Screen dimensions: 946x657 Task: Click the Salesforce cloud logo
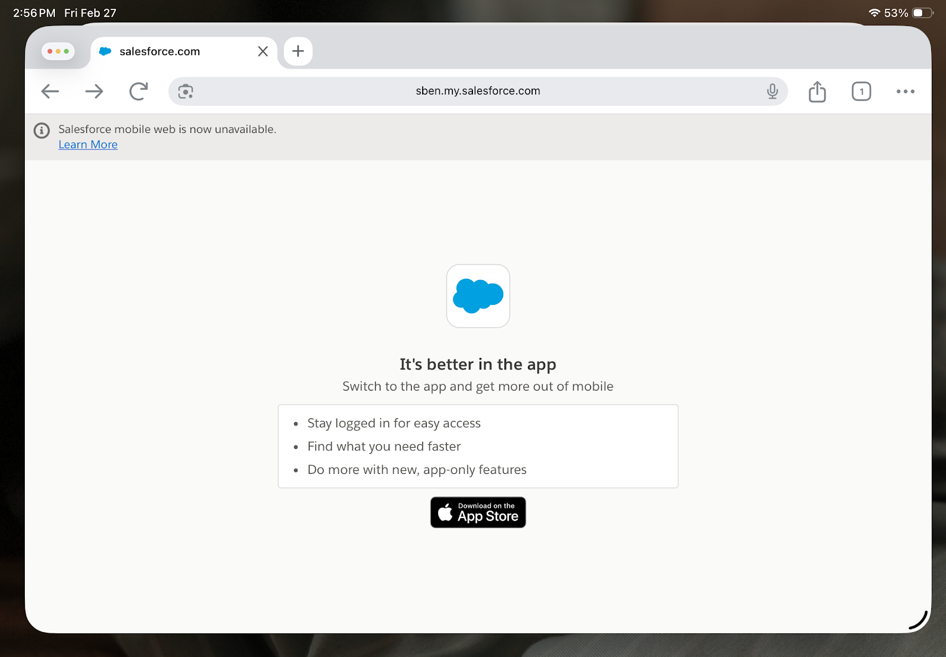[478, 296]
